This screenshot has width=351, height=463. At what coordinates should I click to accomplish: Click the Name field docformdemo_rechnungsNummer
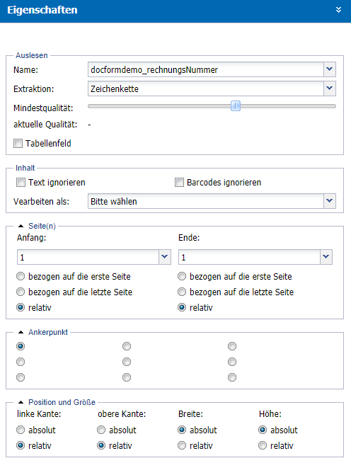pos(206,69)
